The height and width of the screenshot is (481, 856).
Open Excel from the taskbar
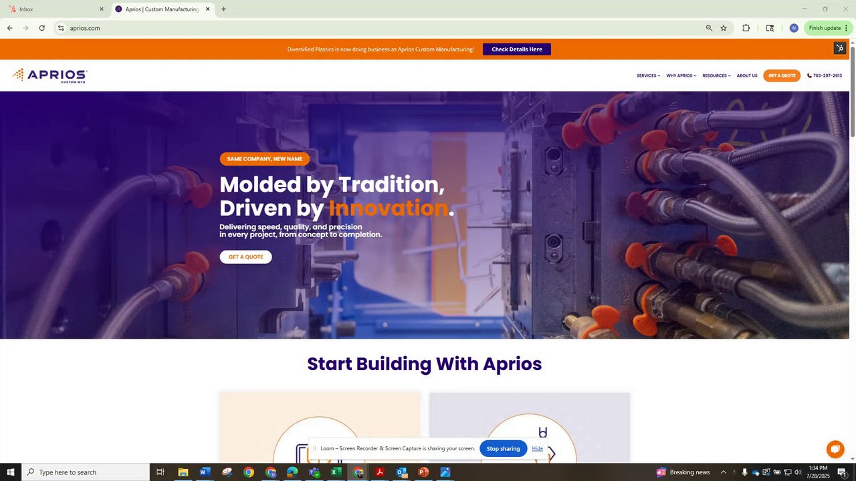(336, 472)
